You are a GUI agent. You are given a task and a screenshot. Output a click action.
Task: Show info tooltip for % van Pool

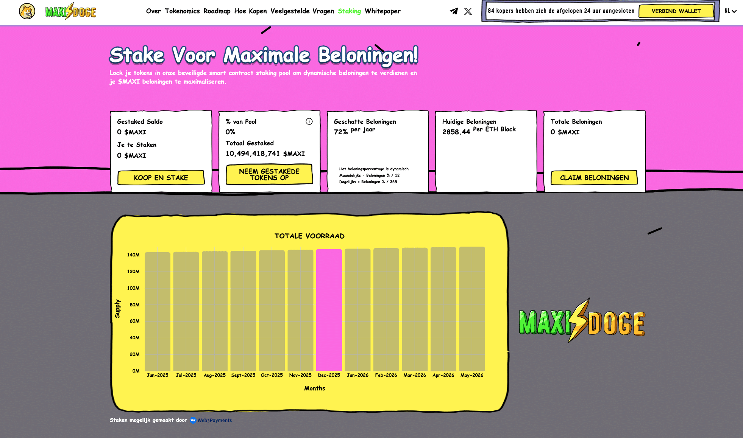(309, 121)
